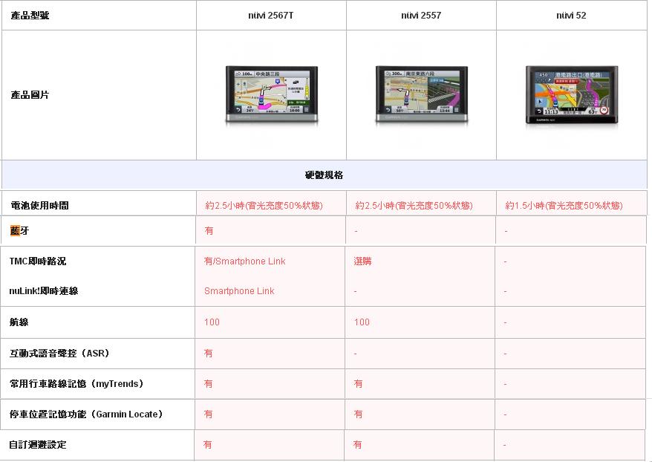Viewport: 652px width, 462px height.
Task: Select myTrends 有 for nüvi 2557
Action: click(358, 383)
